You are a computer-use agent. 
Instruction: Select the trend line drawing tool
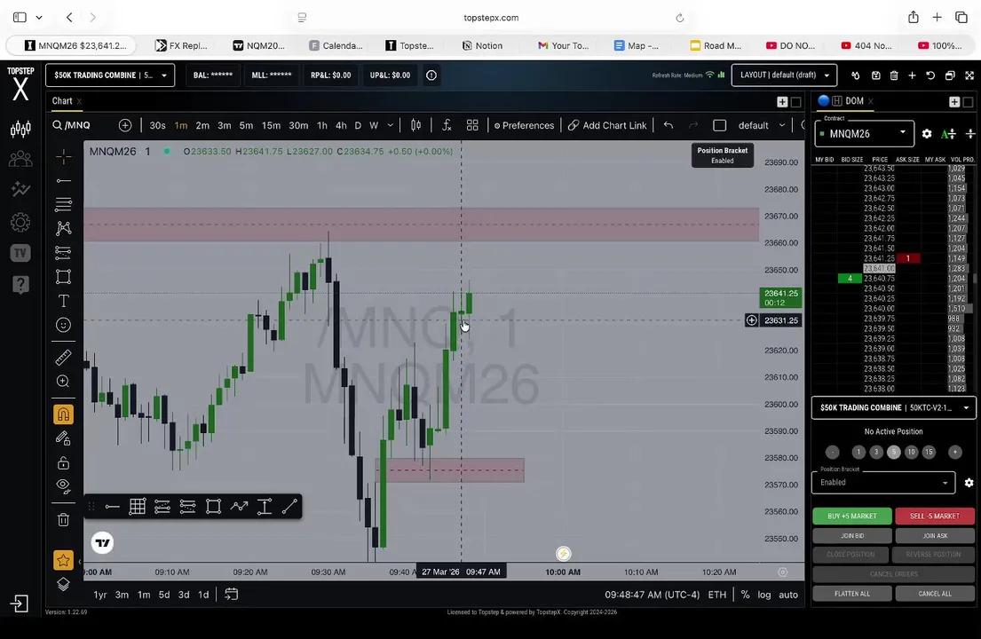(63, 181)
